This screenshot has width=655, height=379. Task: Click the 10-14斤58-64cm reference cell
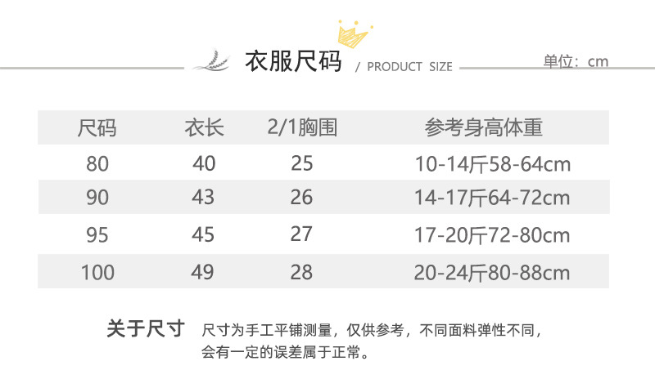pyautogui.click(x=492, y=165)
